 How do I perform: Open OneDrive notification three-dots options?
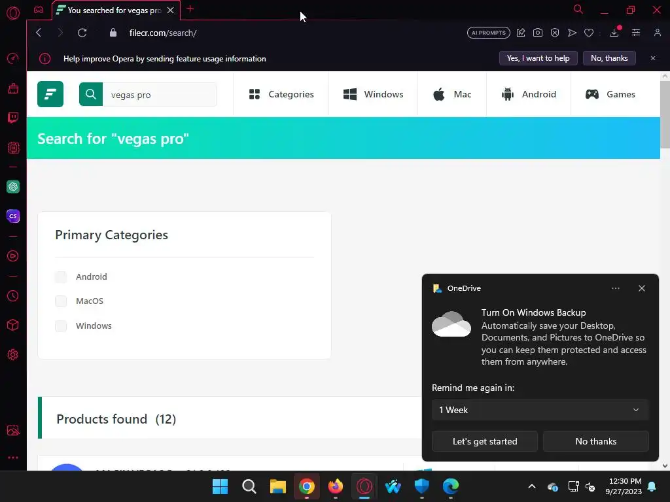pos(616,288)
